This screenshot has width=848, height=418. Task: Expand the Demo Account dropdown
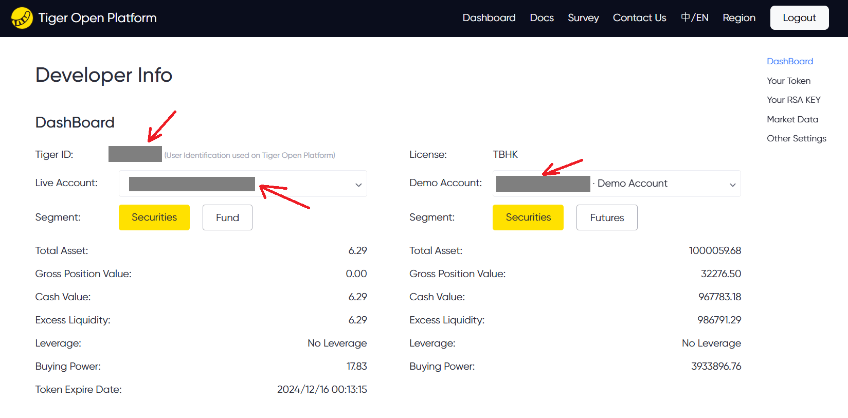click(617, 184)
